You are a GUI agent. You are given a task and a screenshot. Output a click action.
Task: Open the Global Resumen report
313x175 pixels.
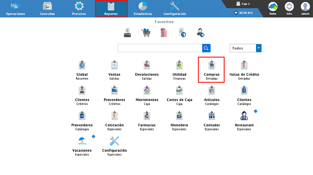point(82,70)
